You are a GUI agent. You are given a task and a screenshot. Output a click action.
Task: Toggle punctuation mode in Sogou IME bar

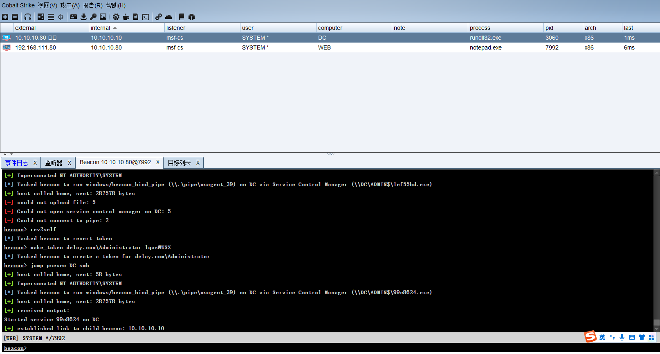point(612,337)
